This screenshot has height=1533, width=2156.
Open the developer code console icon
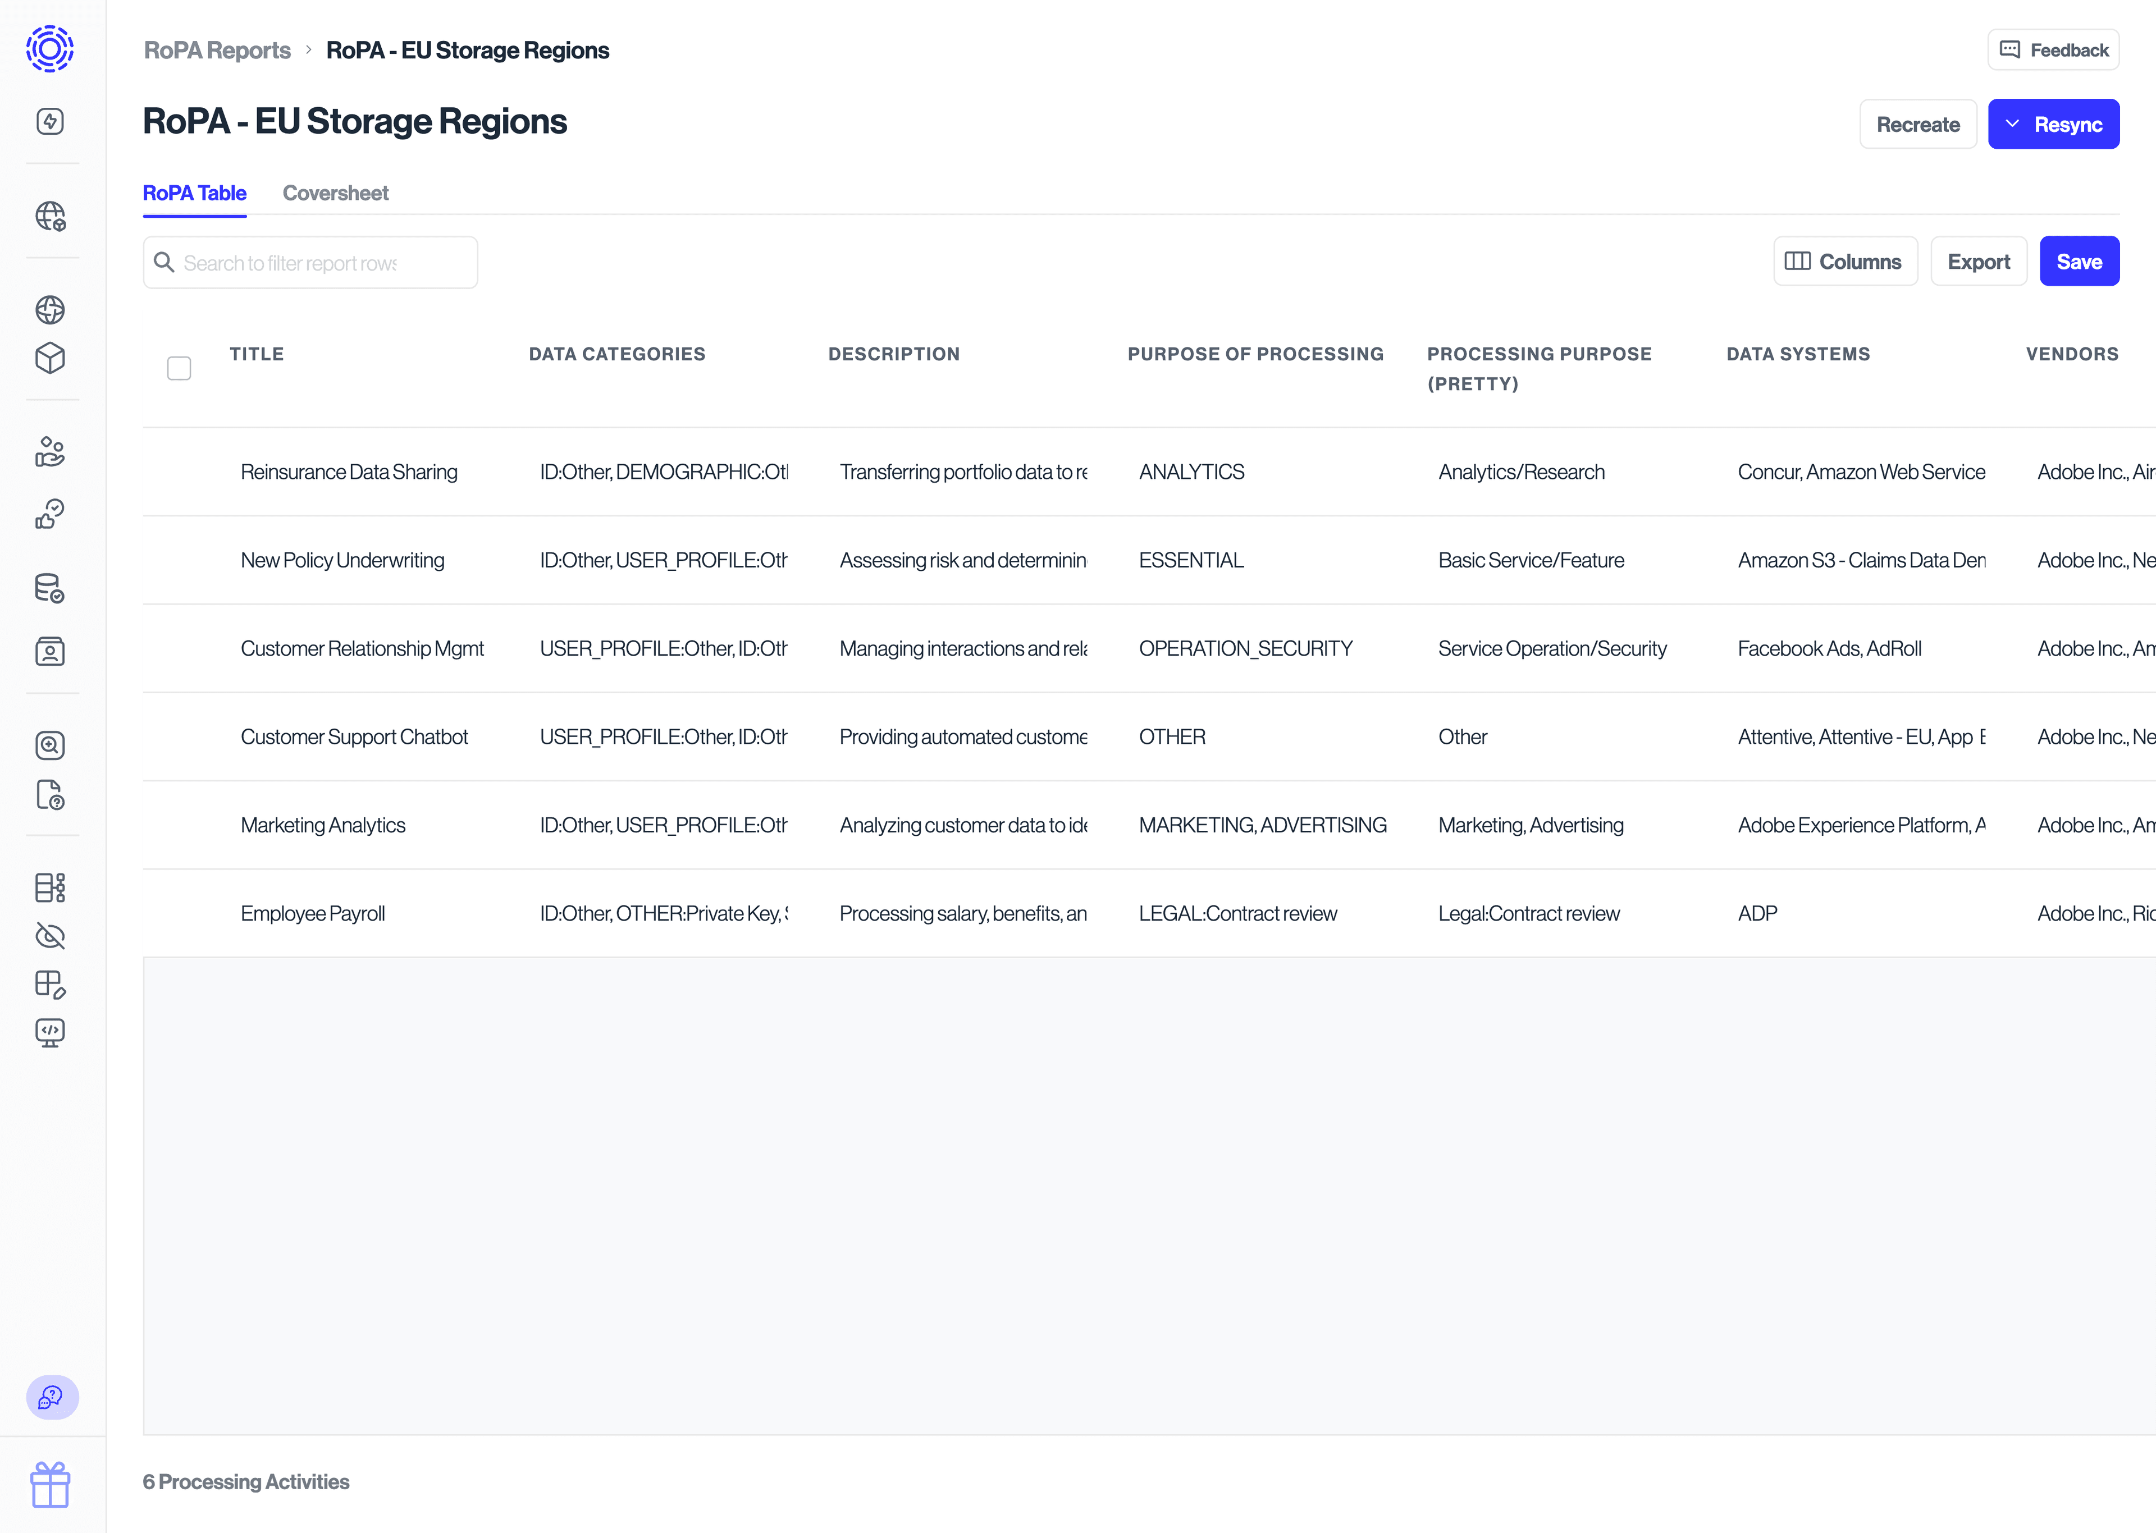pyautogui.click(x=51, y=1031)
